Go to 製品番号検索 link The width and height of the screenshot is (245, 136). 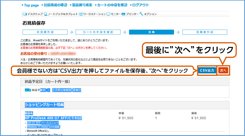(82, 5)
